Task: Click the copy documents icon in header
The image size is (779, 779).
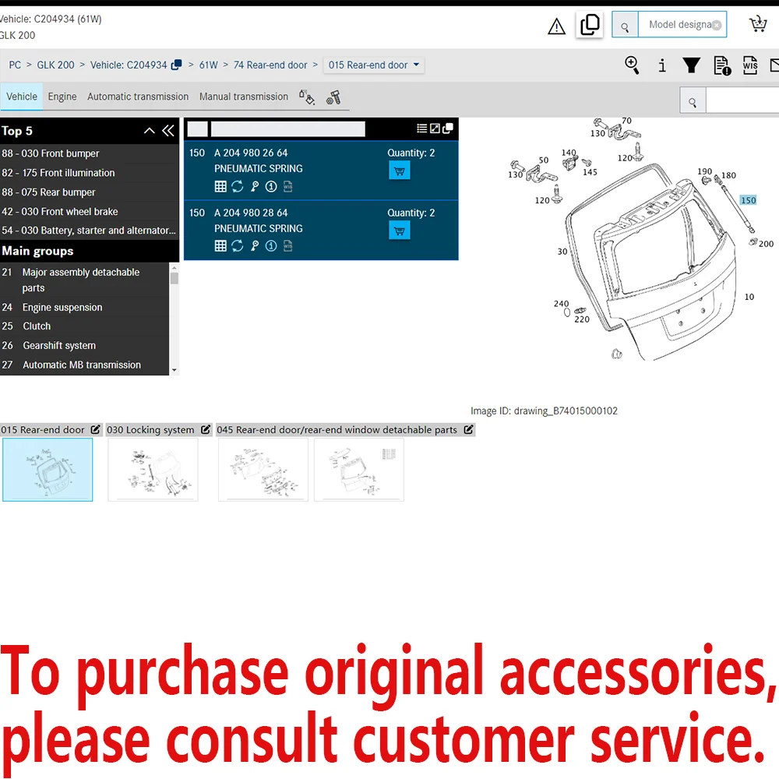Action: click(589, 24)
